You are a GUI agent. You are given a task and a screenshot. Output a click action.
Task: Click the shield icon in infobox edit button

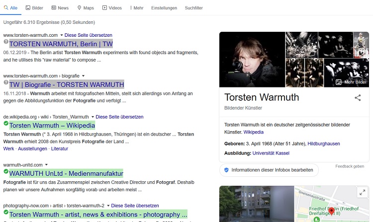226,170
